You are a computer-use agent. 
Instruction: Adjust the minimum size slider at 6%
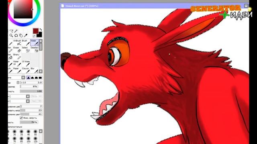[x=29, y=86]
